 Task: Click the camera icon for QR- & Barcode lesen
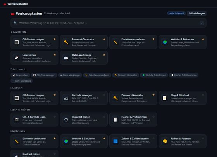(x=17, y=120)
